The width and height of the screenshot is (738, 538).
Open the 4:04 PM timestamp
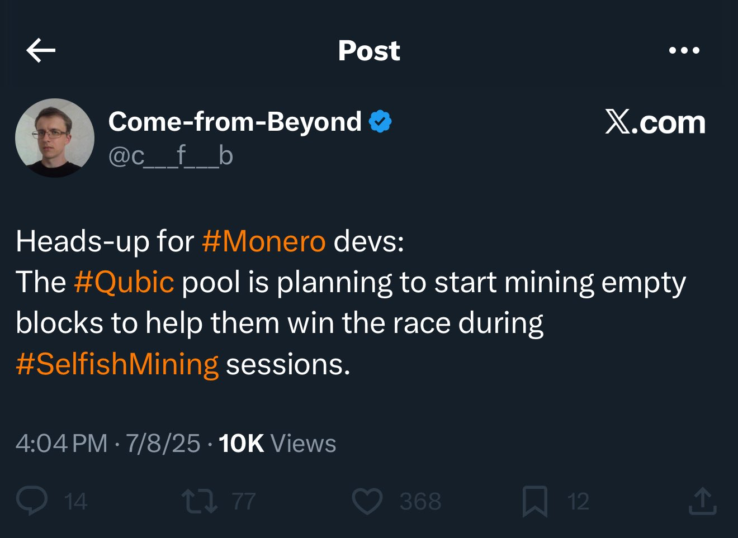click(61, 444)
